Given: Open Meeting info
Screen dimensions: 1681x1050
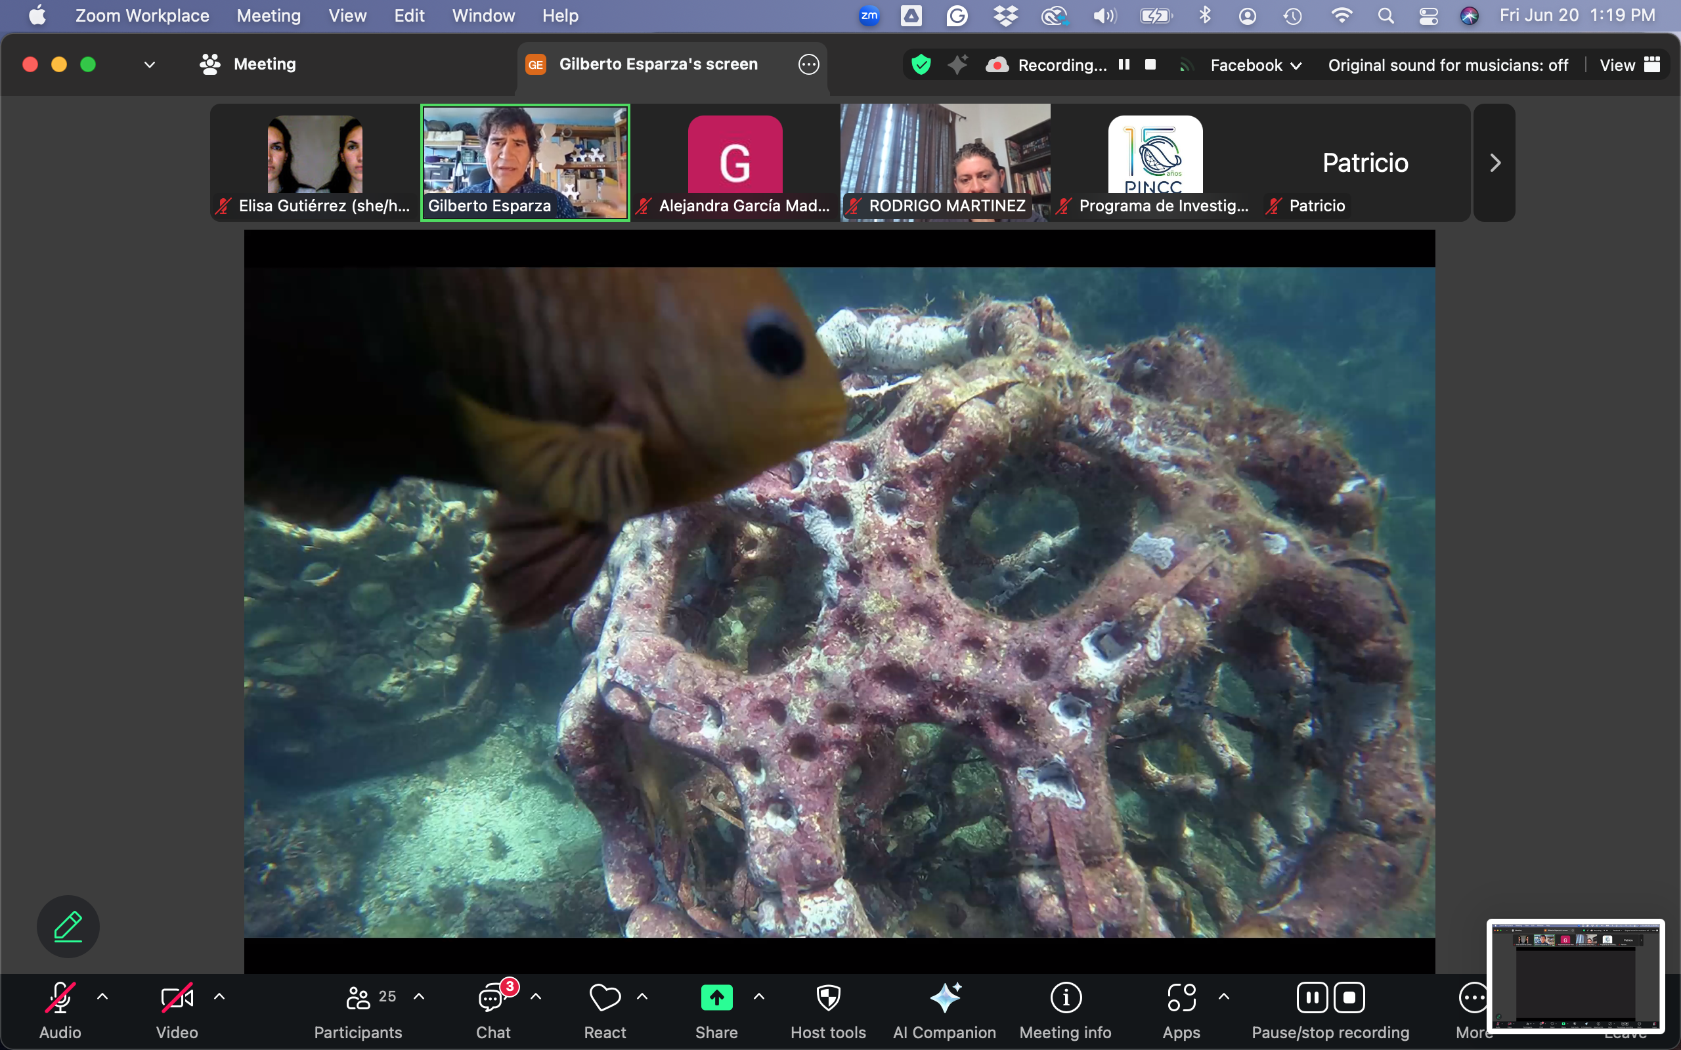Looking at the screenshot, I should click(x=1066, y=999).
